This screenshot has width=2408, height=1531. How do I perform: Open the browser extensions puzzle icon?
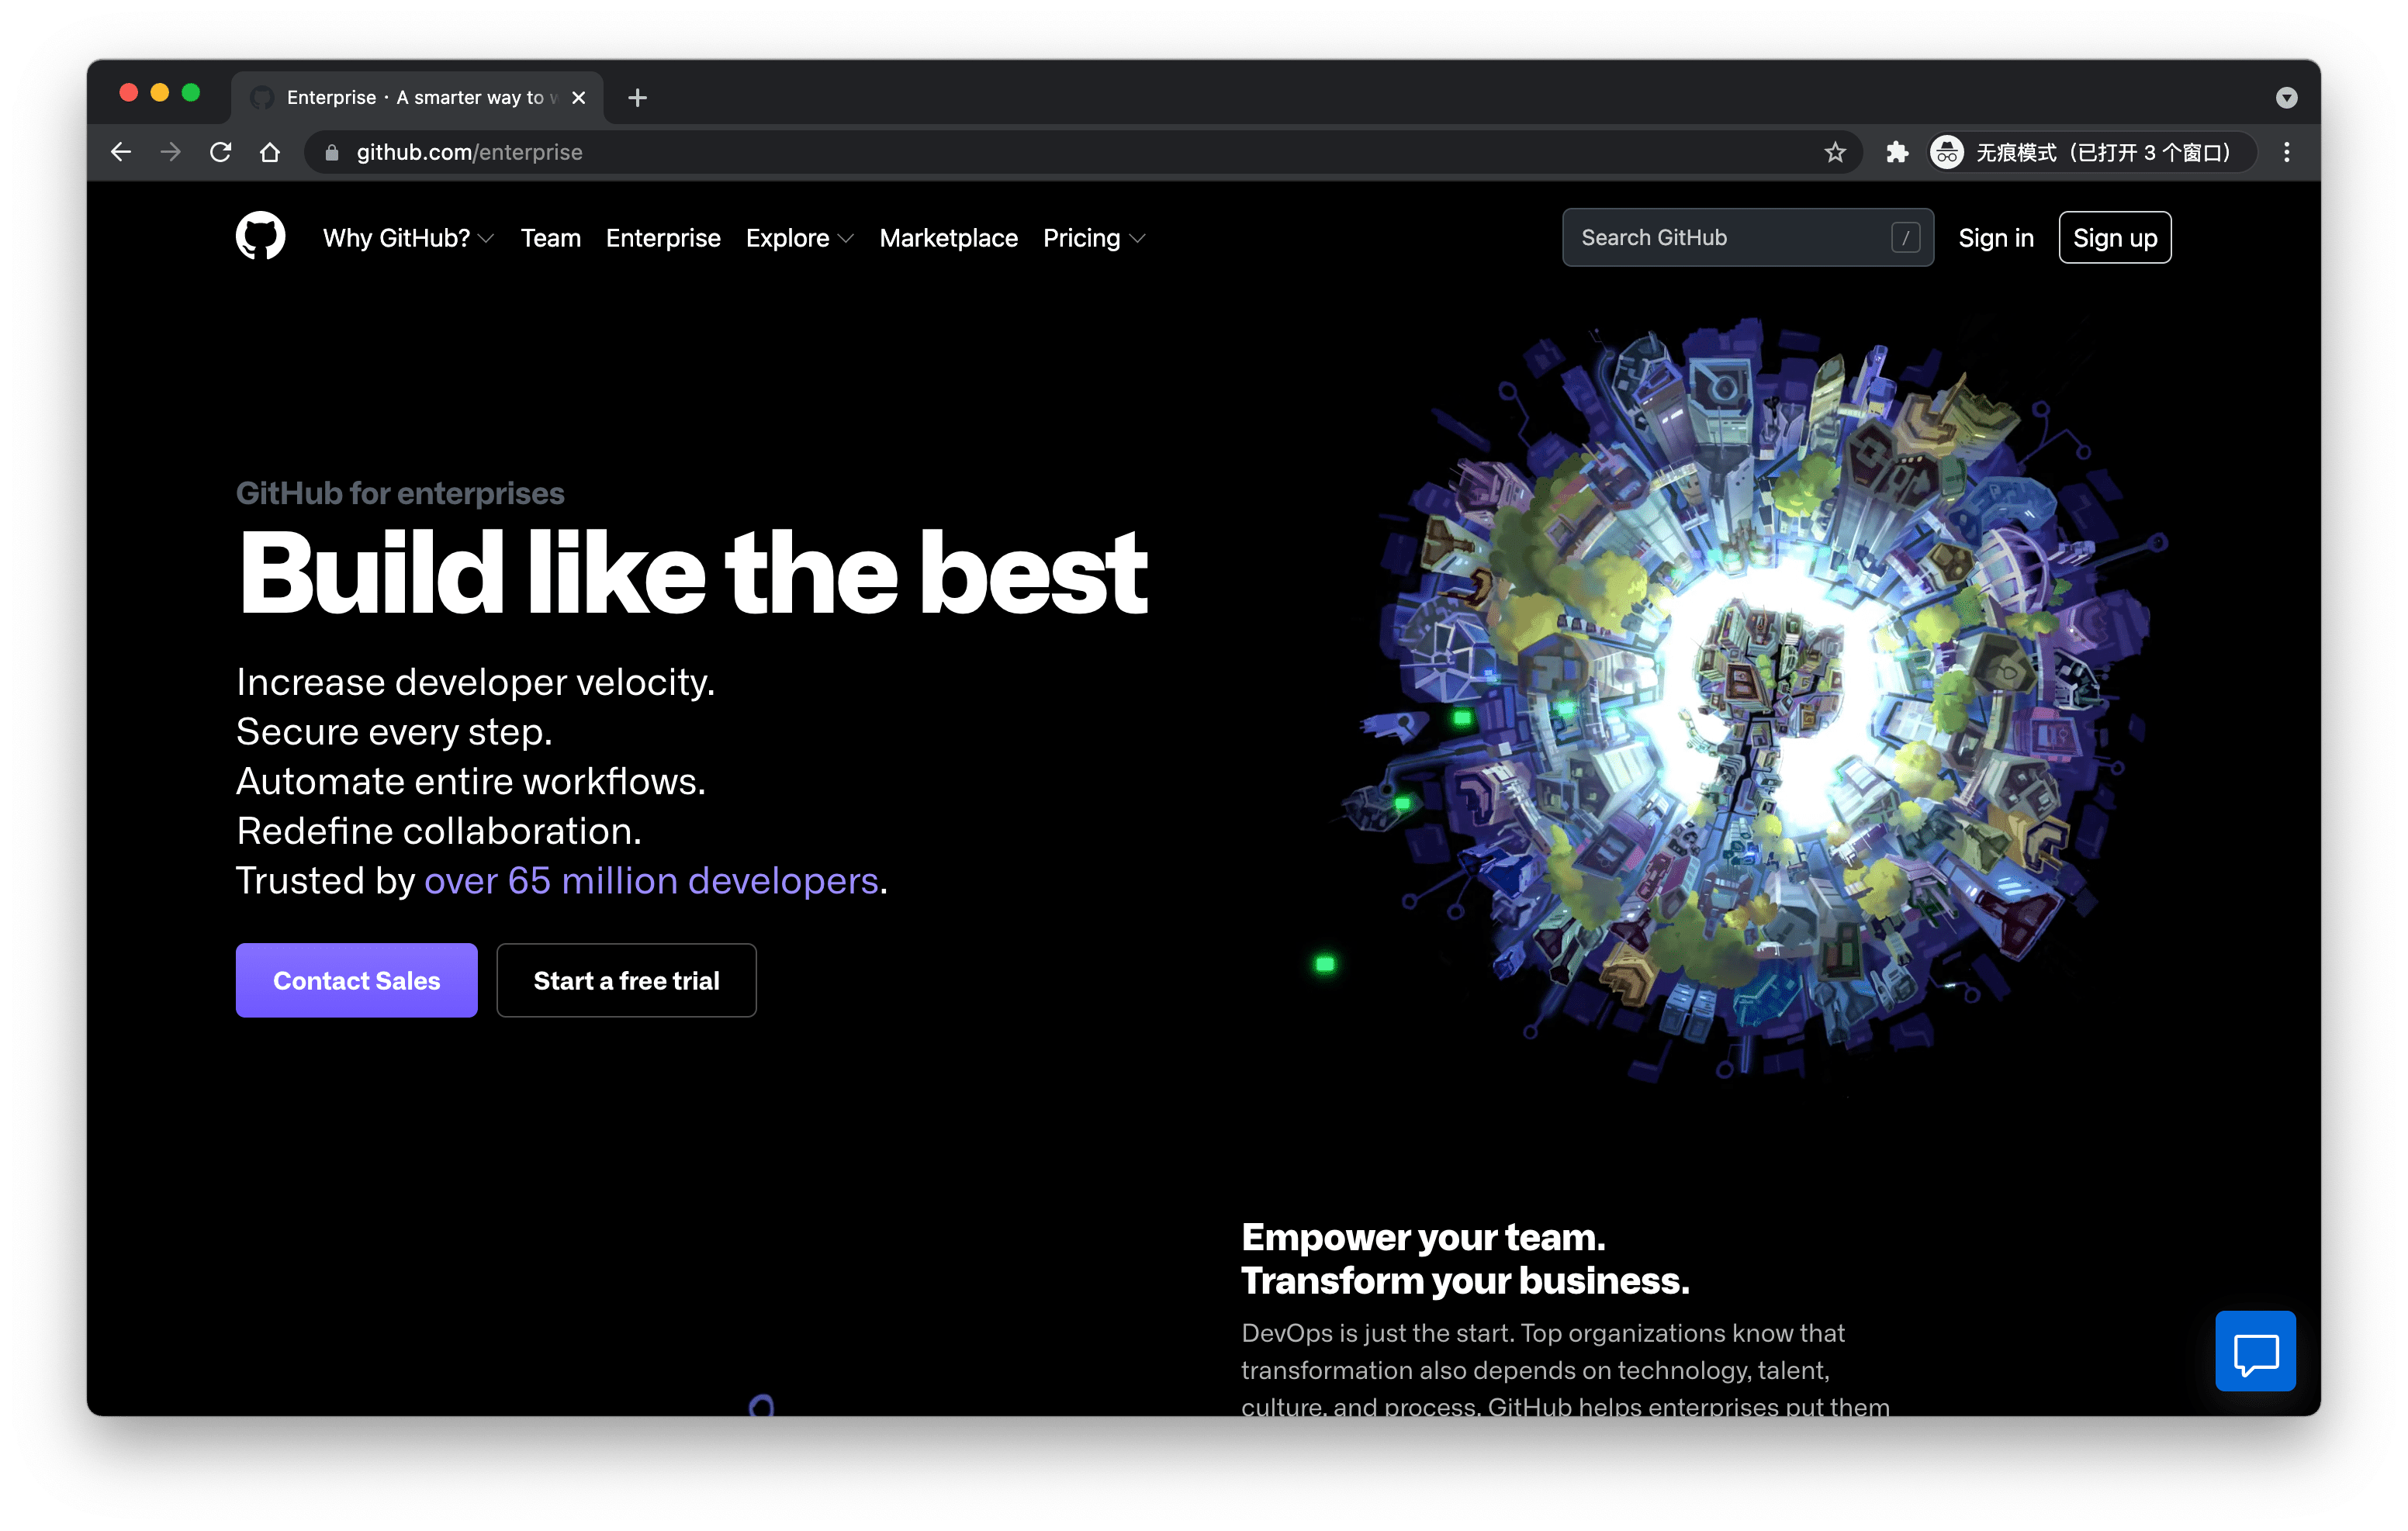tap(1897, 152)
